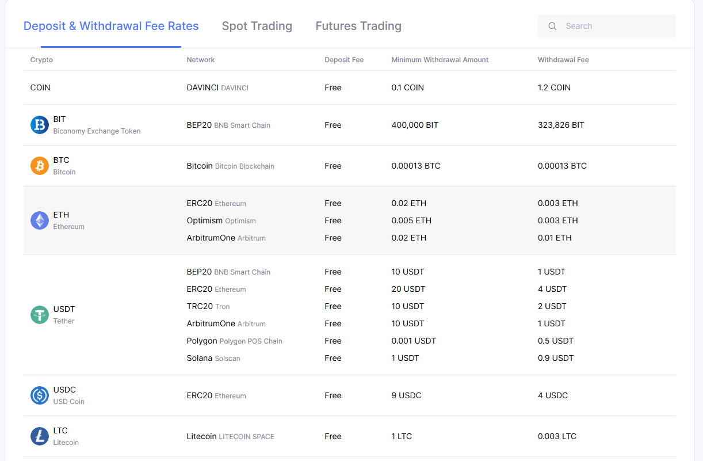
Task: Select the Solana Solscan network entry
Action: [213, 358]
